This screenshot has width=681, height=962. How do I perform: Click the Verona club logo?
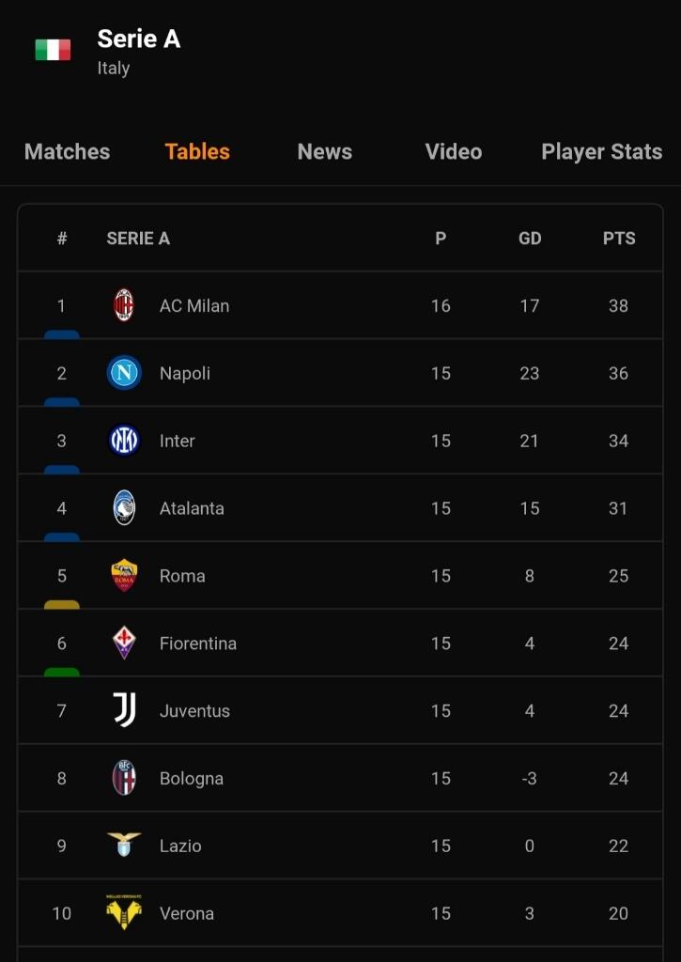tap(124, 913)
